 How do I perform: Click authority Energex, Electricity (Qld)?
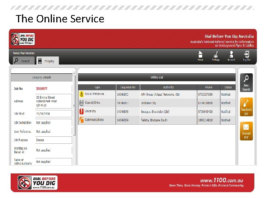(155, 111)
